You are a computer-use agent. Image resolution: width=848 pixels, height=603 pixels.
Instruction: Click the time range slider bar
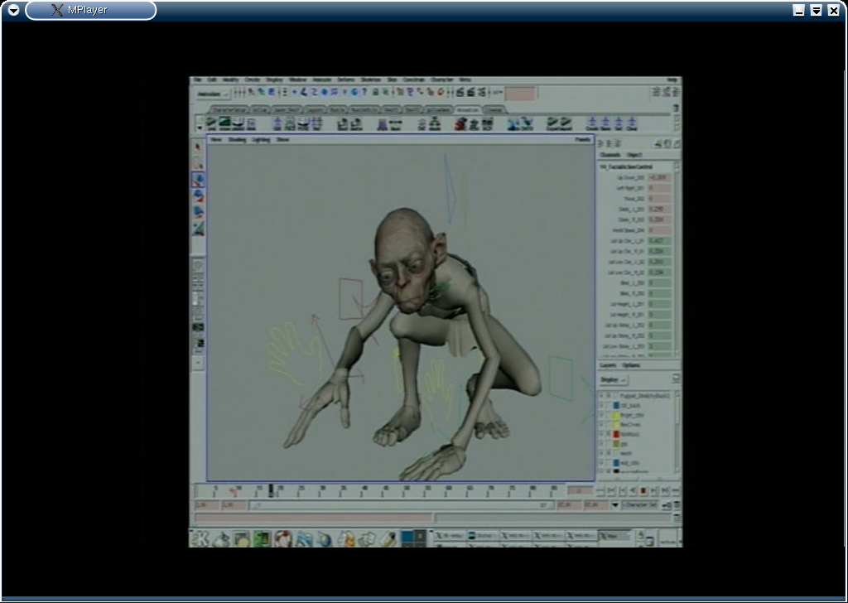(x=402, y=505)
